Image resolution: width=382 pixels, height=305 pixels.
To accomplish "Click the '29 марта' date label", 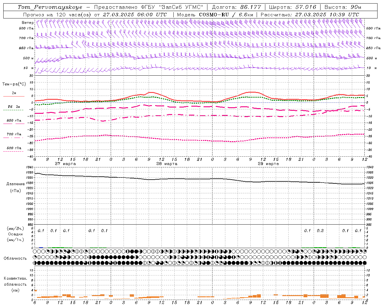I will click(x=268, y=164).
